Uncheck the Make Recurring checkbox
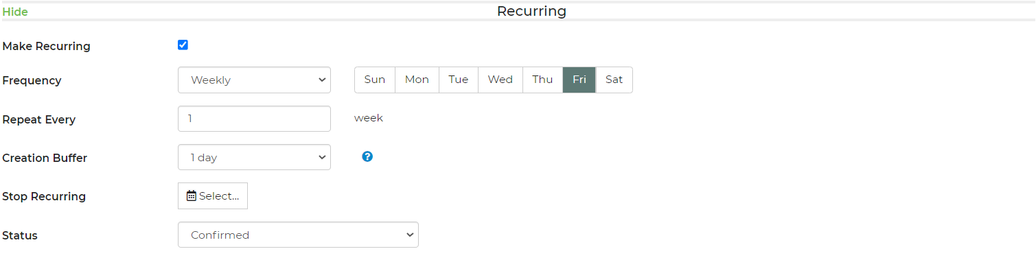Viewport: 1036px width, 260px height. click(183, 45)
